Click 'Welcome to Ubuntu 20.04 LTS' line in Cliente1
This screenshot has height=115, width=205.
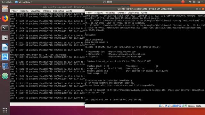122,47
